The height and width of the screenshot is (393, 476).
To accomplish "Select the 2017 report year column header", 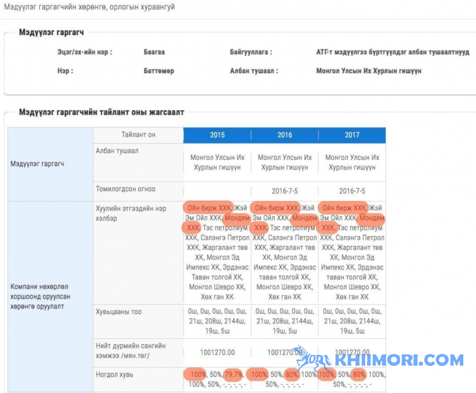I will (x=352, y=135).
